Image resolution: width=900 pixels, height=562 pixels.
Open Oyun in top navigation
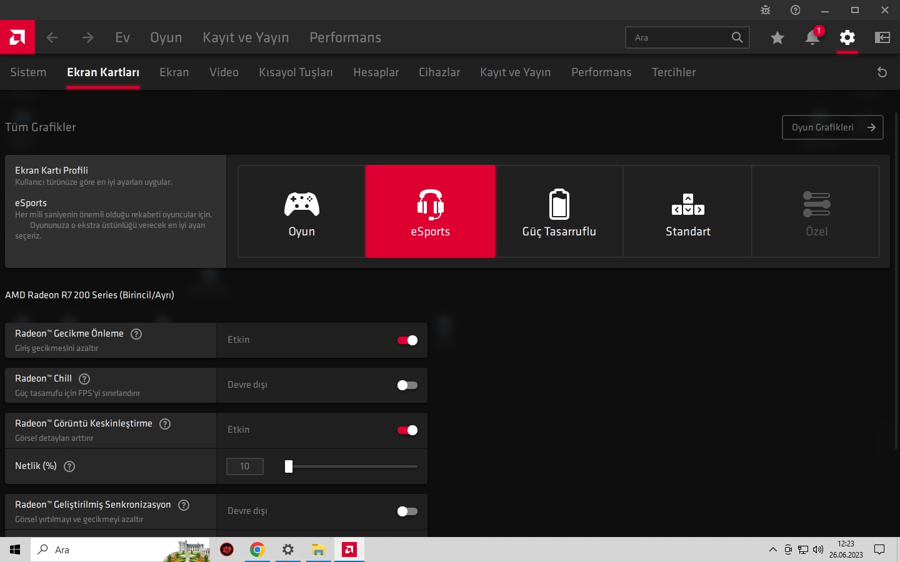tap(166, 37)
